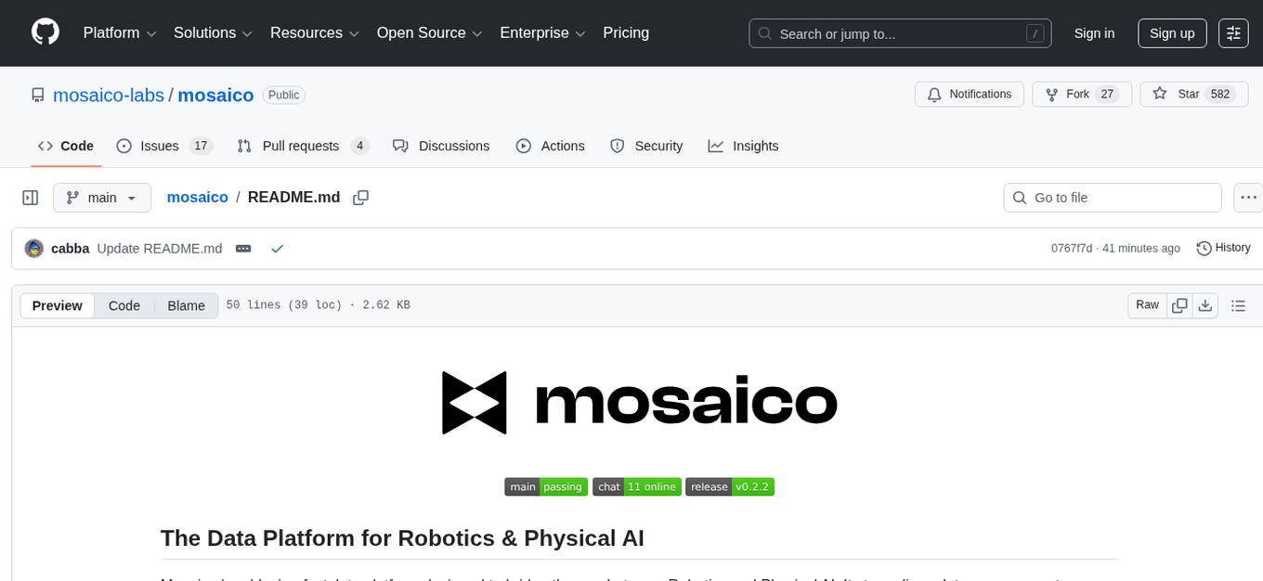1263x581 pixels.
Task: Download the raw README file
Action: click(x=1206, y=304)
